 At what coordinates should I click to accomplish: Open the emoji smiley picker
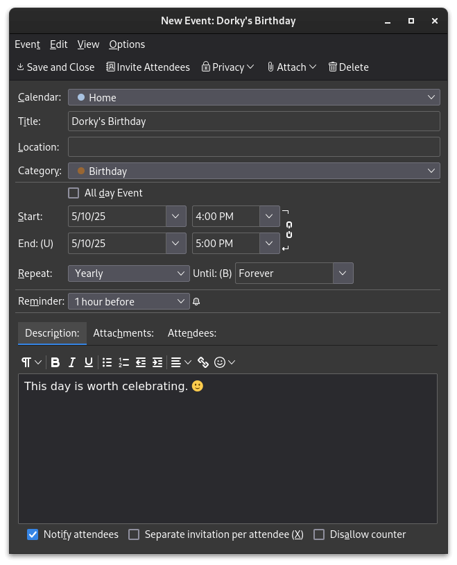tap(221, 362)
